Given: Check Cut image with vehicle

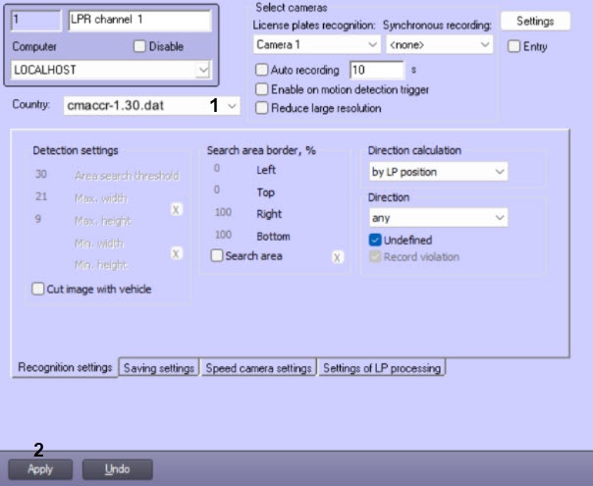Looking at the screenshot, I should 38,289.
